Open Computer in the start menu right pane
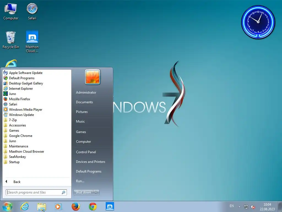 pos(83,142)
